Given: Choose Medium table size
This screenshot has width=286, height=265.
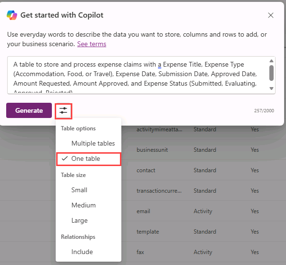Looking at the screenshot, I should tap(89, 205).
